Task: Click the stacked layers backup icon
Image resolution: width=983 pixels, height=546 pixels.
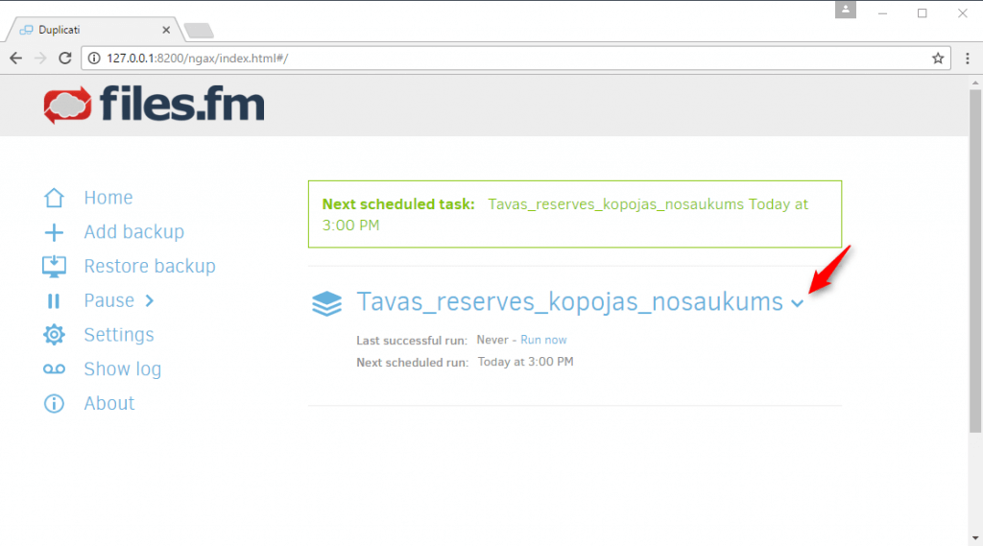Action: click(326, 304)
